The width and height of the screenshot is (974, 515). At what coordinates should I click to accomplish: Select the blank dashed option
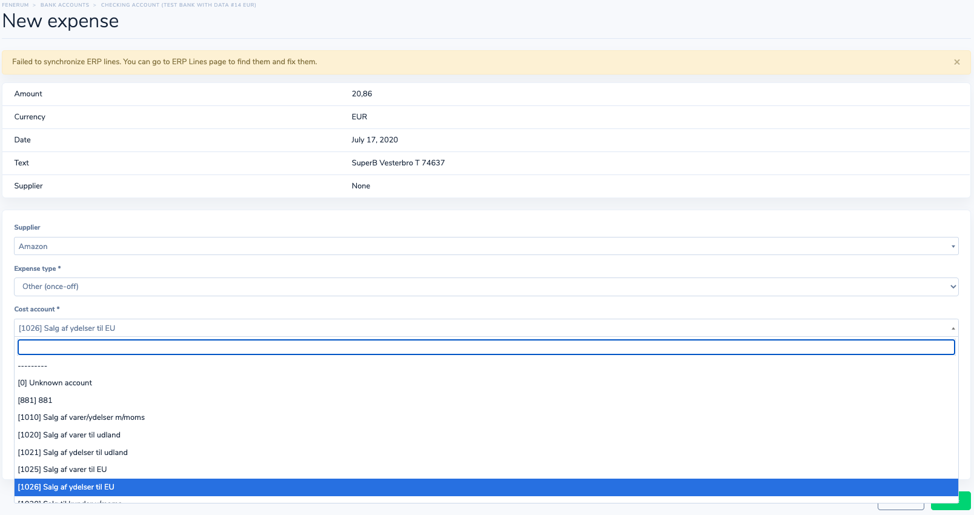486,365
